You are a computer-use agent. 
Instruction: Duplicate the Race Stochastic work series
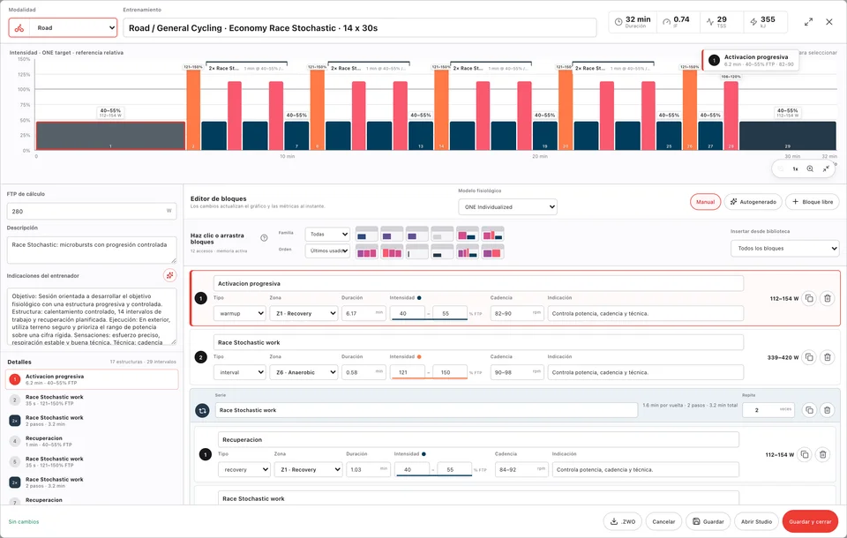pos(809,410)
